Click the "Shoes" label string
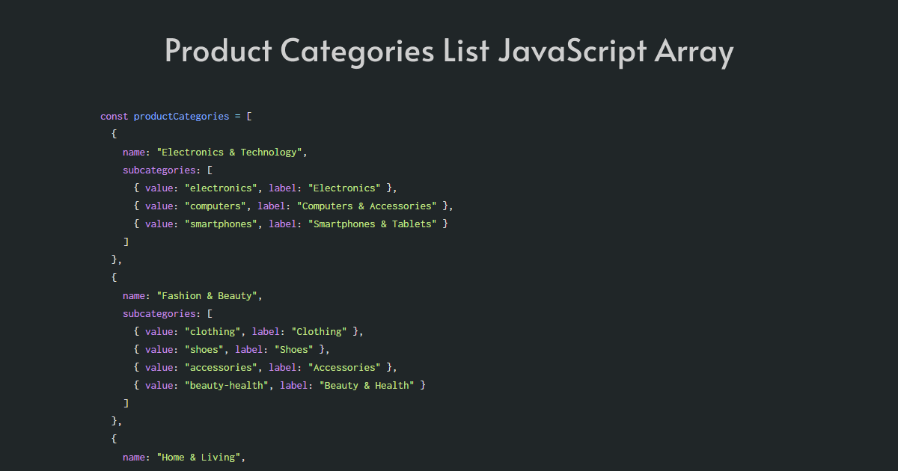This screenshot has width=898, height=471. (293, 349)
